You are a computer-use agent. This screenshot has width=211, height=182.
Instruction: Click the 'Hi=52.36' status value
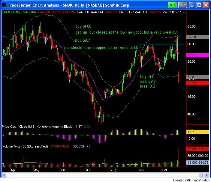(125, 12)
